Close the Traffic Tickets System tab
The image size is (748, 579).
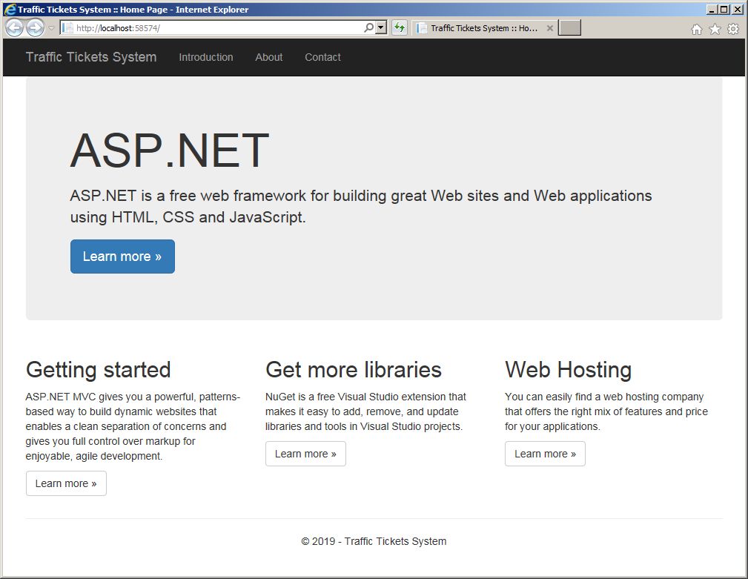(549, 28)
